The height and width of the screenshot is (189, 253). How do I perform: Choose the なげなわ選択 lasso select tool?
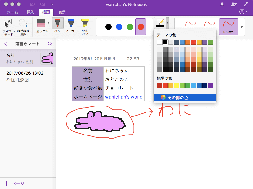point(23,27)
